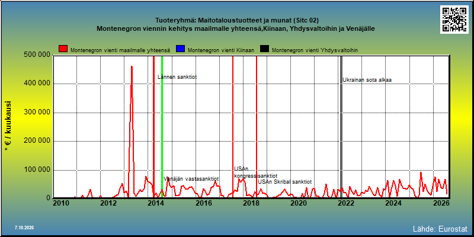Click the subtitle starting 'Montenegron viennin kehitys'
This screenshot has width=474, height=237.
point(236,28)
